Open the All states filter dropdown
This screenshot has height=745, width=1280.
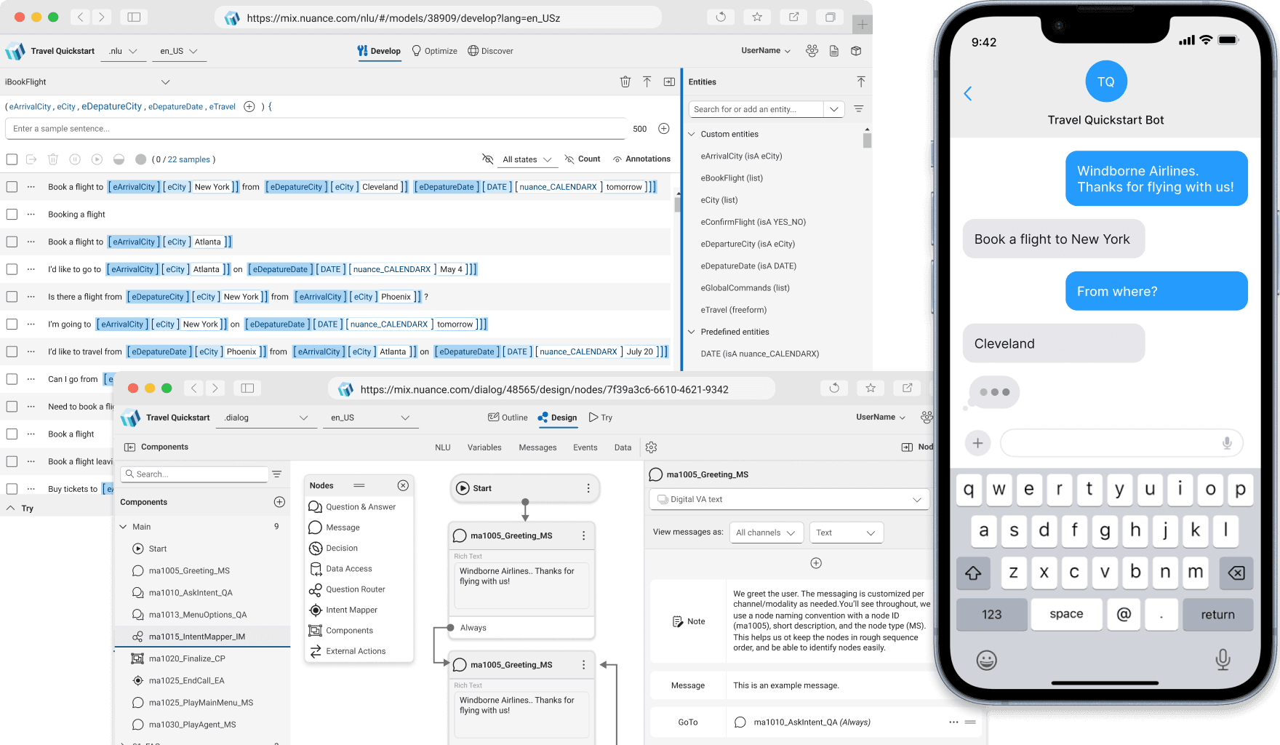527,159
